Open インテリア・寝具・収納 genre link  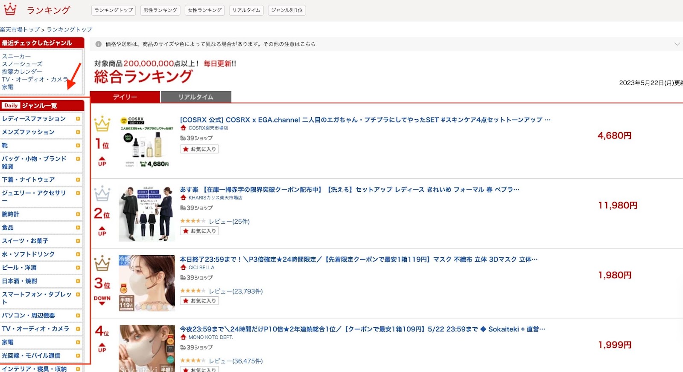point(34,369)
